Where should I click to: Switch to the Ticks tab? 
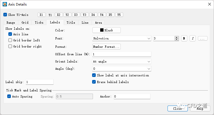tap(39, 22)
